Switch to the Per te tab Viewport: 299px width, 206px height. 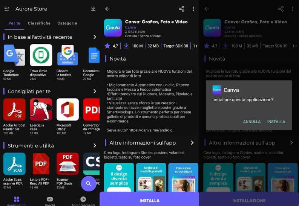pyautogui.click(x=14, y=23)
